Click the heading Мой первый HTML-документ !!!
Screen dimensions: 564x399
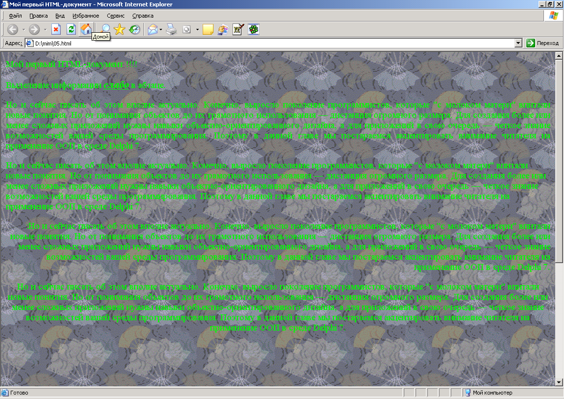point(71,64)
